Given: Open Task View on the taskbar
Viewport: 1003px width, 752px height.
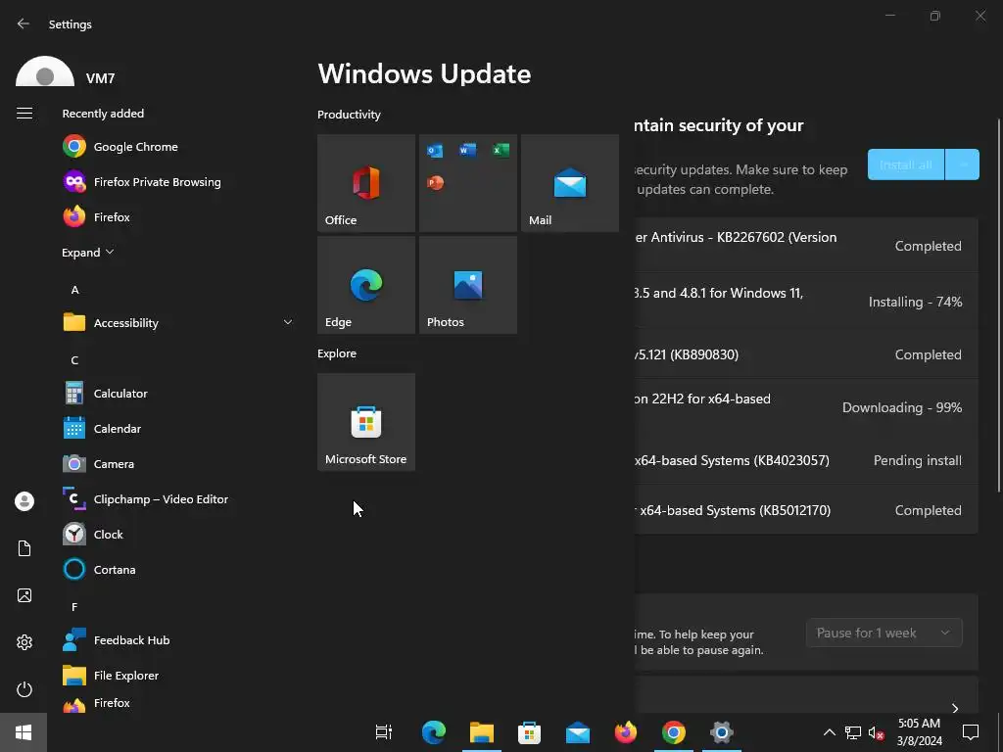Looking at the screenshot, I should coord(384,732).
